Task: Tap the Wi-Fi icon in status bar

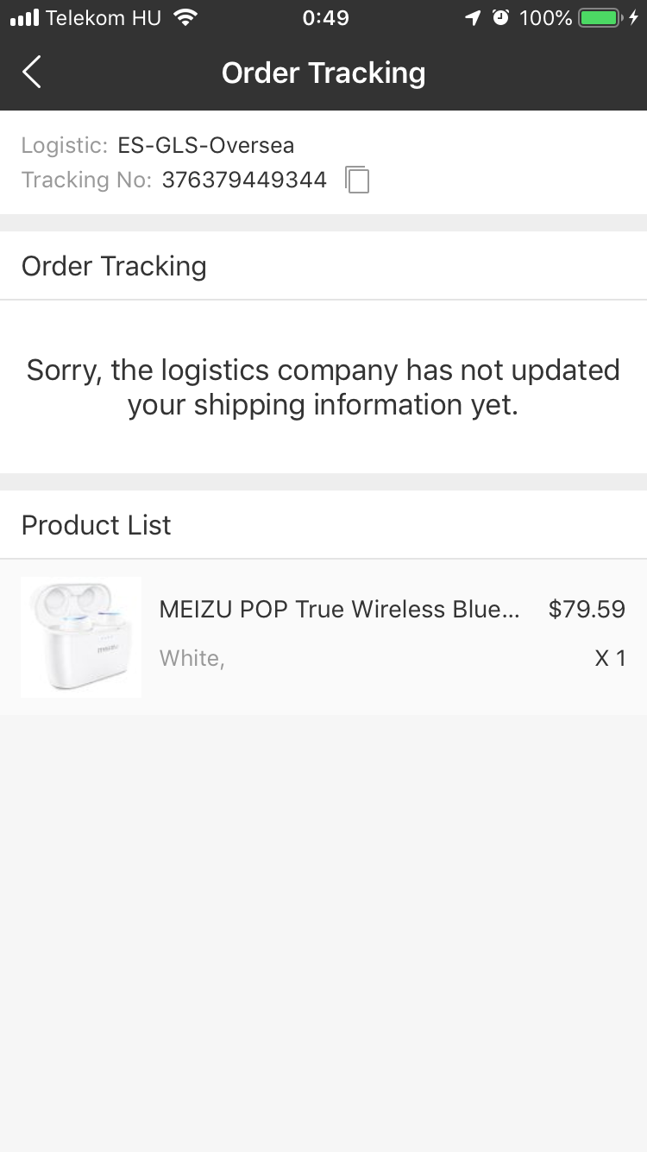Action: pos(185,18)
